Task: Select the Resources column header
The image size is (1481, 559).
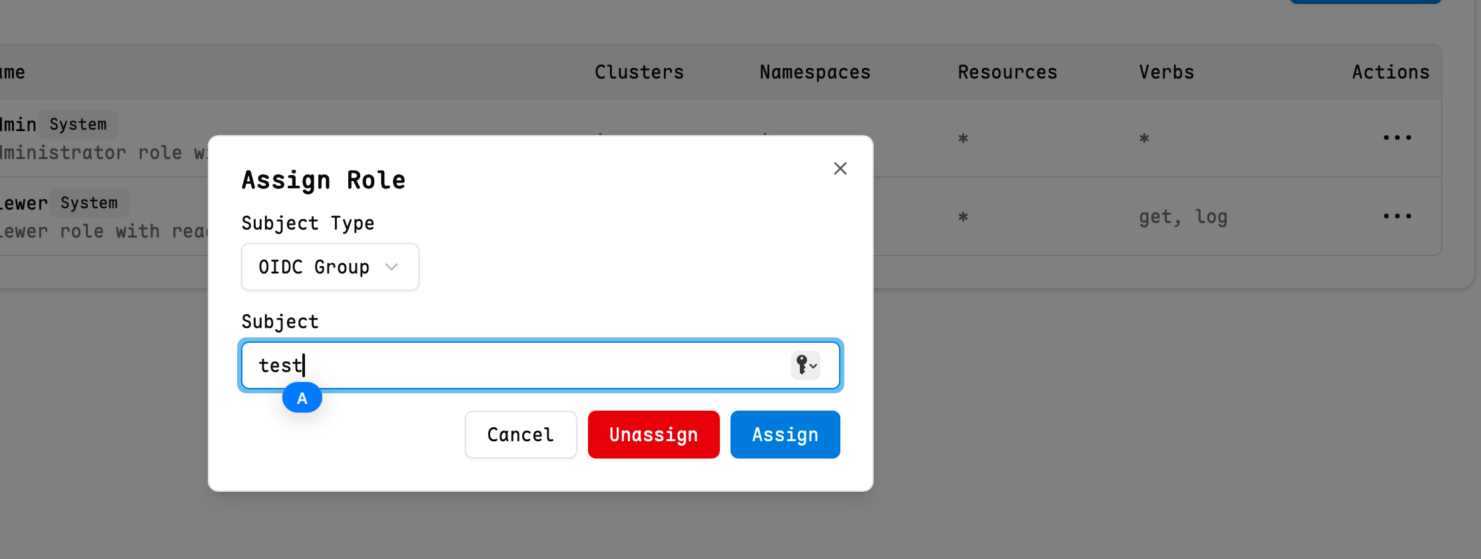Action: pos(1008,72)
